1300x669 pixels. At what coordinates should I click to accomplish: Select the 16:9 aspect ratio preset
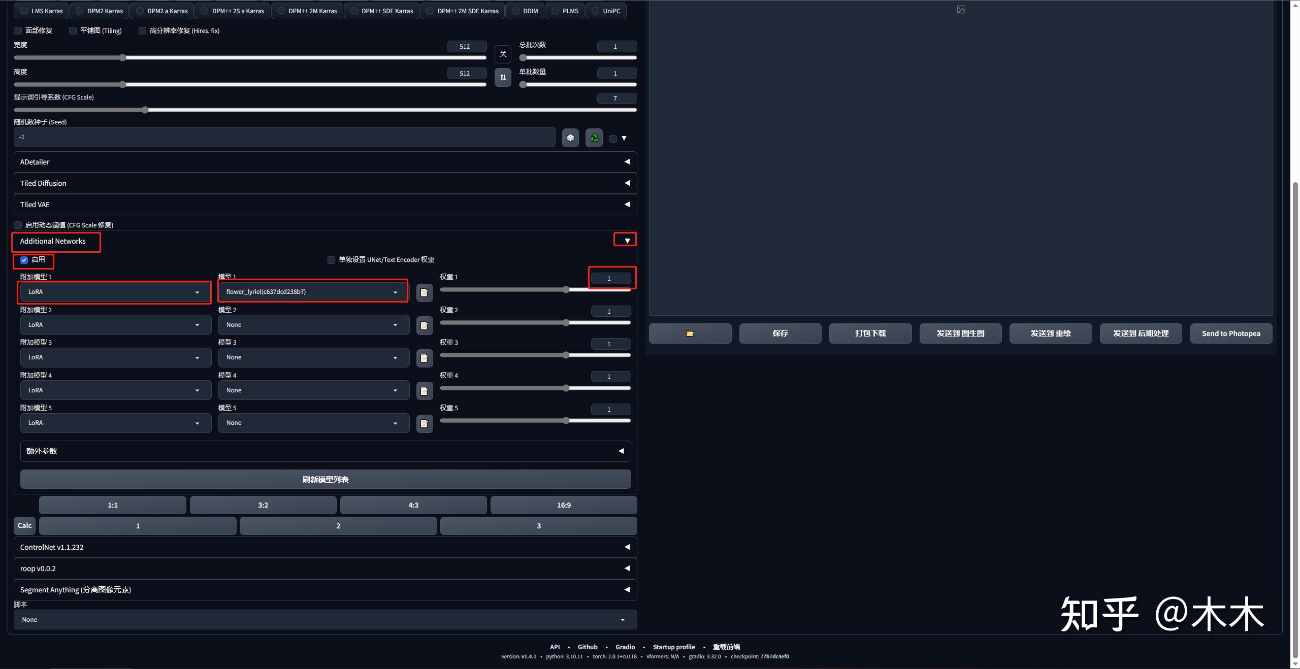[x=563, y=505]
